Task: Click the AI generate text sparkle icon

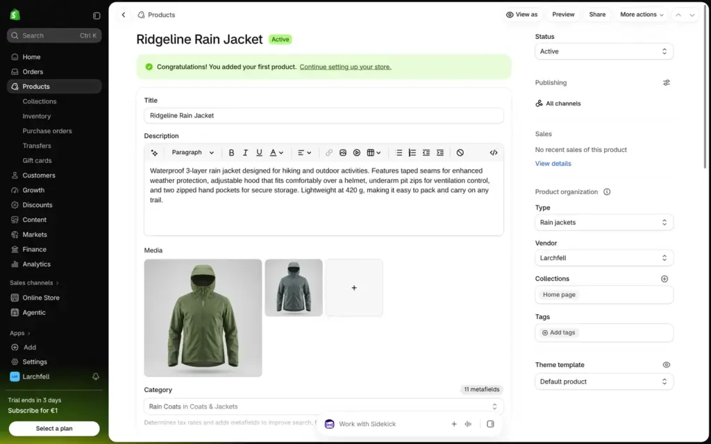Action: click(x=154, y=153)
